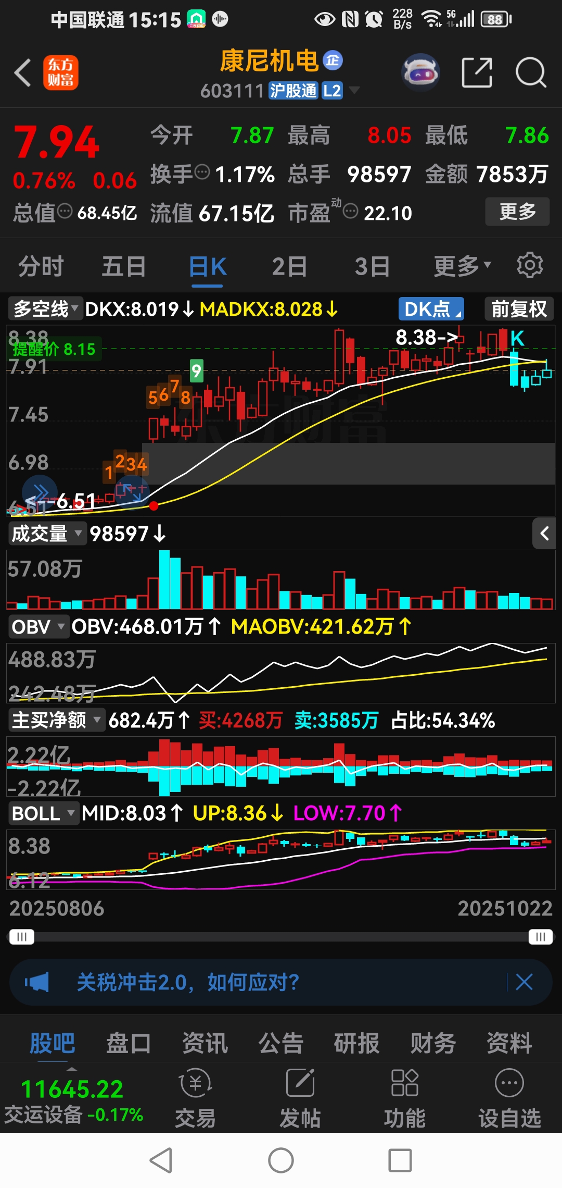This screenshot has width=562, height=1188.
Task: Tap the red dot signal on the DKX line
Action: pyautogui.click(x=154, y=506)
